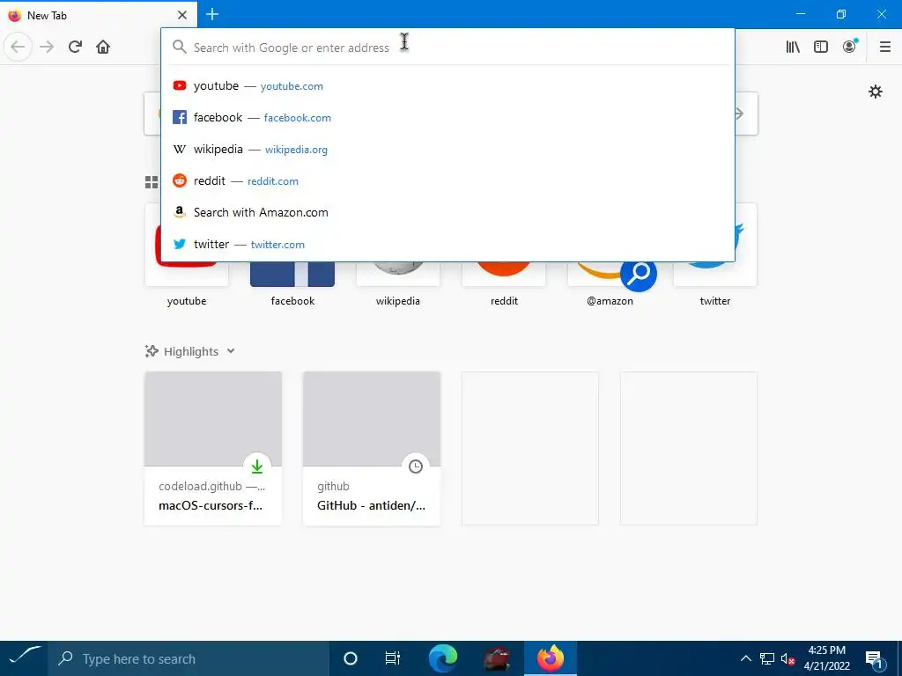Open the Firefox Account avatar icon
The width and height of the screenshot is (902, 676).
point(849,47)
